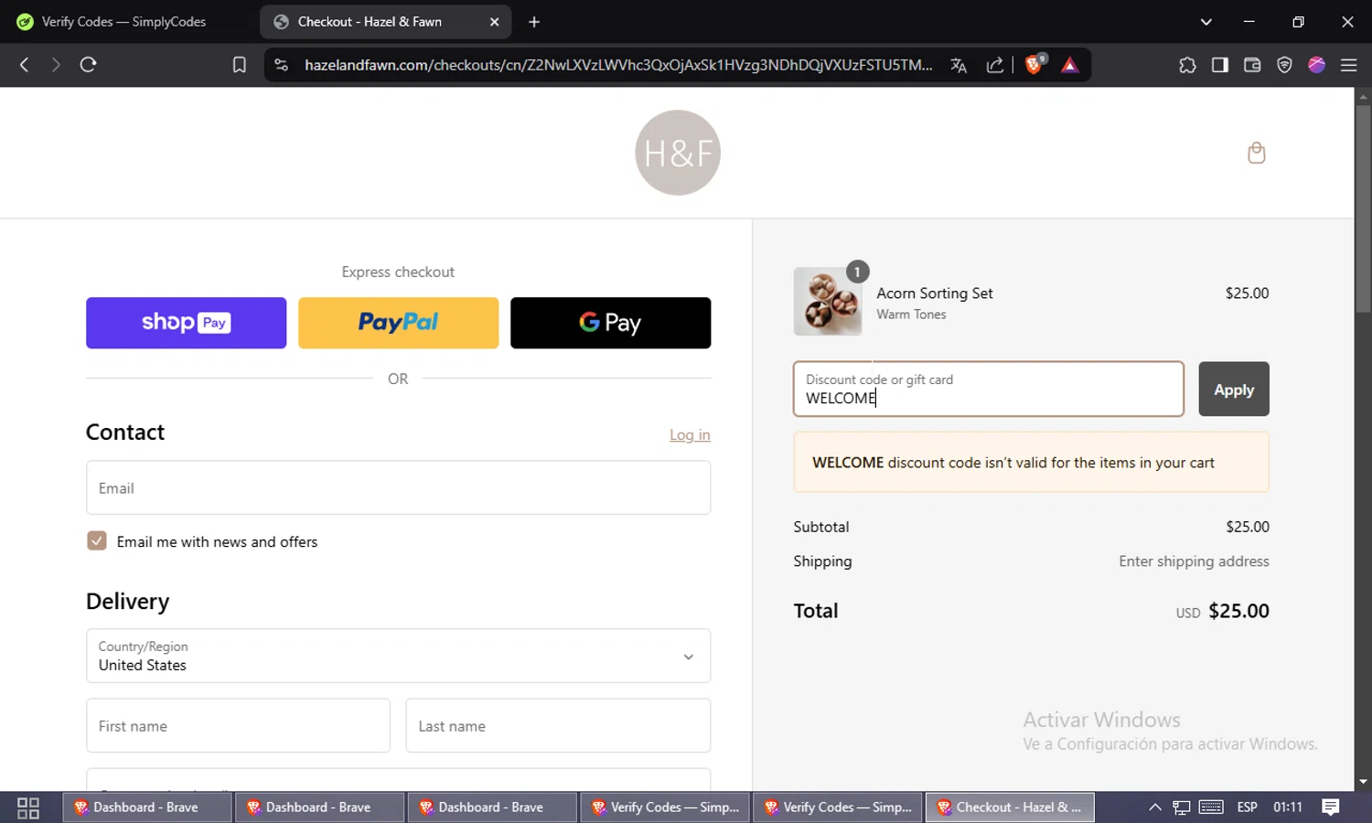This screenshot has width=1372, height=823.
Task: Reload the checkout page
Action: 88,65
